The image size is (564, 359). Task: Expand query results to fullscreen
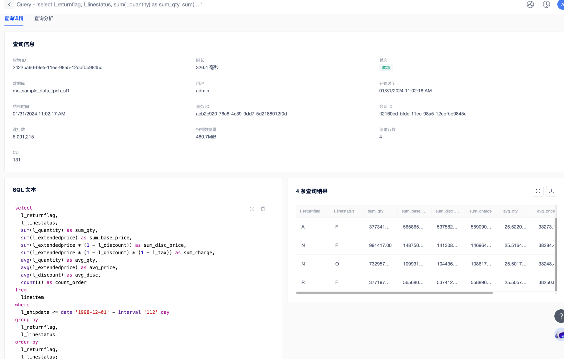pos(538,191)
